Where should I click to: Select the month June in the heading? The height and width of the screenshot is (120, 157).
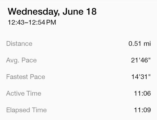tap(73, 12)
